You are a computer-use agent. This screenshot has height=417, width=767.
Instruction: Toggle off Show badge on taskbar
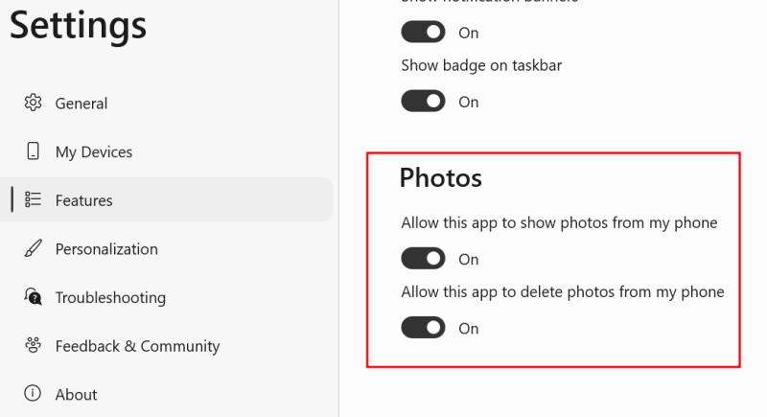[423, 102]
